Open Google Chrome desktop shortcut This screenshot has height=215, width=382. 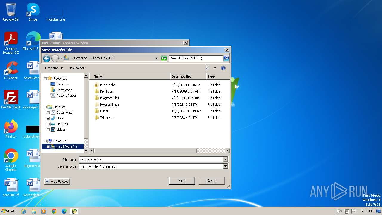pos(11,160)
